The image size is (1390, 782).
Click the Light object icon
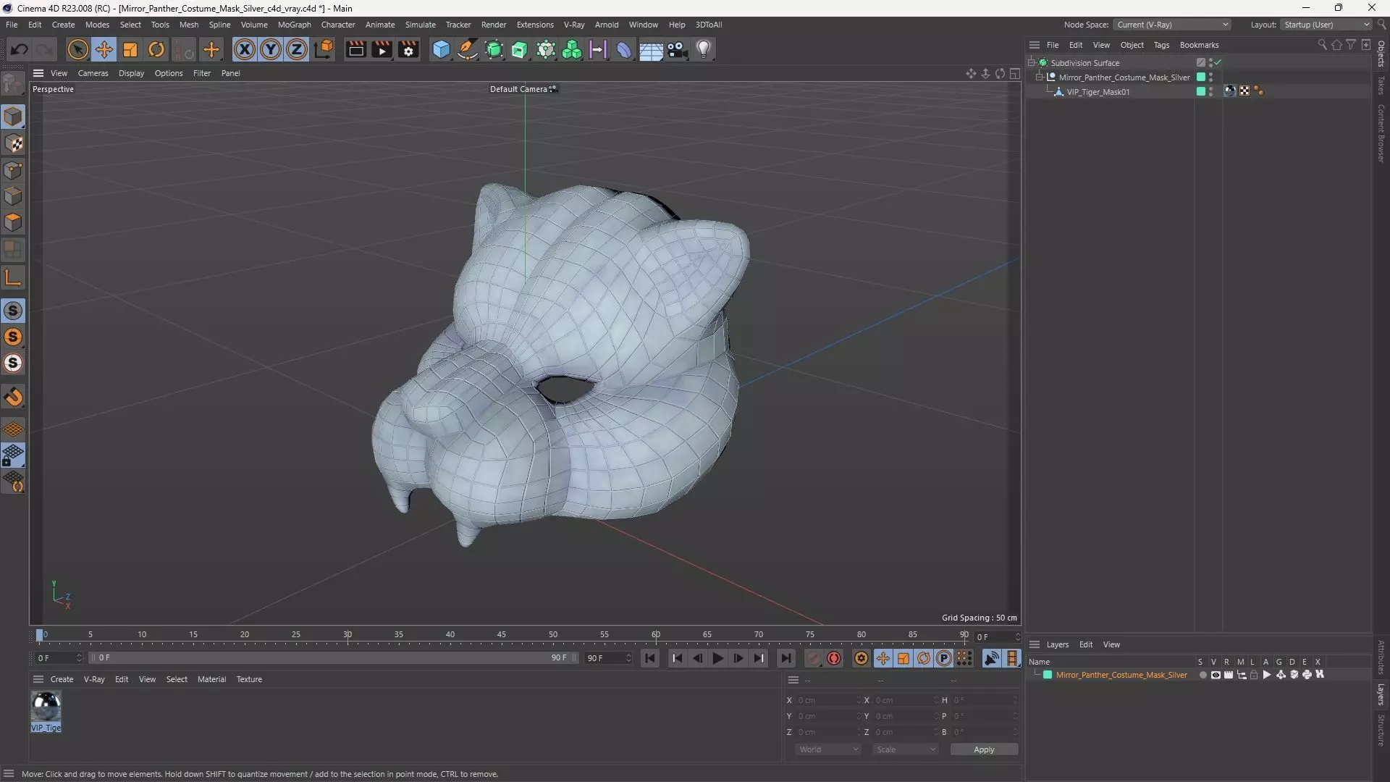tap(704, 49)
